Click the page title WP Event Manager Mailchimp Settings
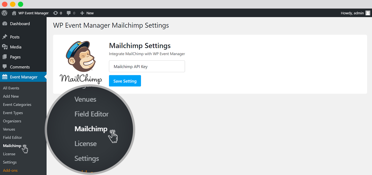The image size is (372, 175). point(111,26)
